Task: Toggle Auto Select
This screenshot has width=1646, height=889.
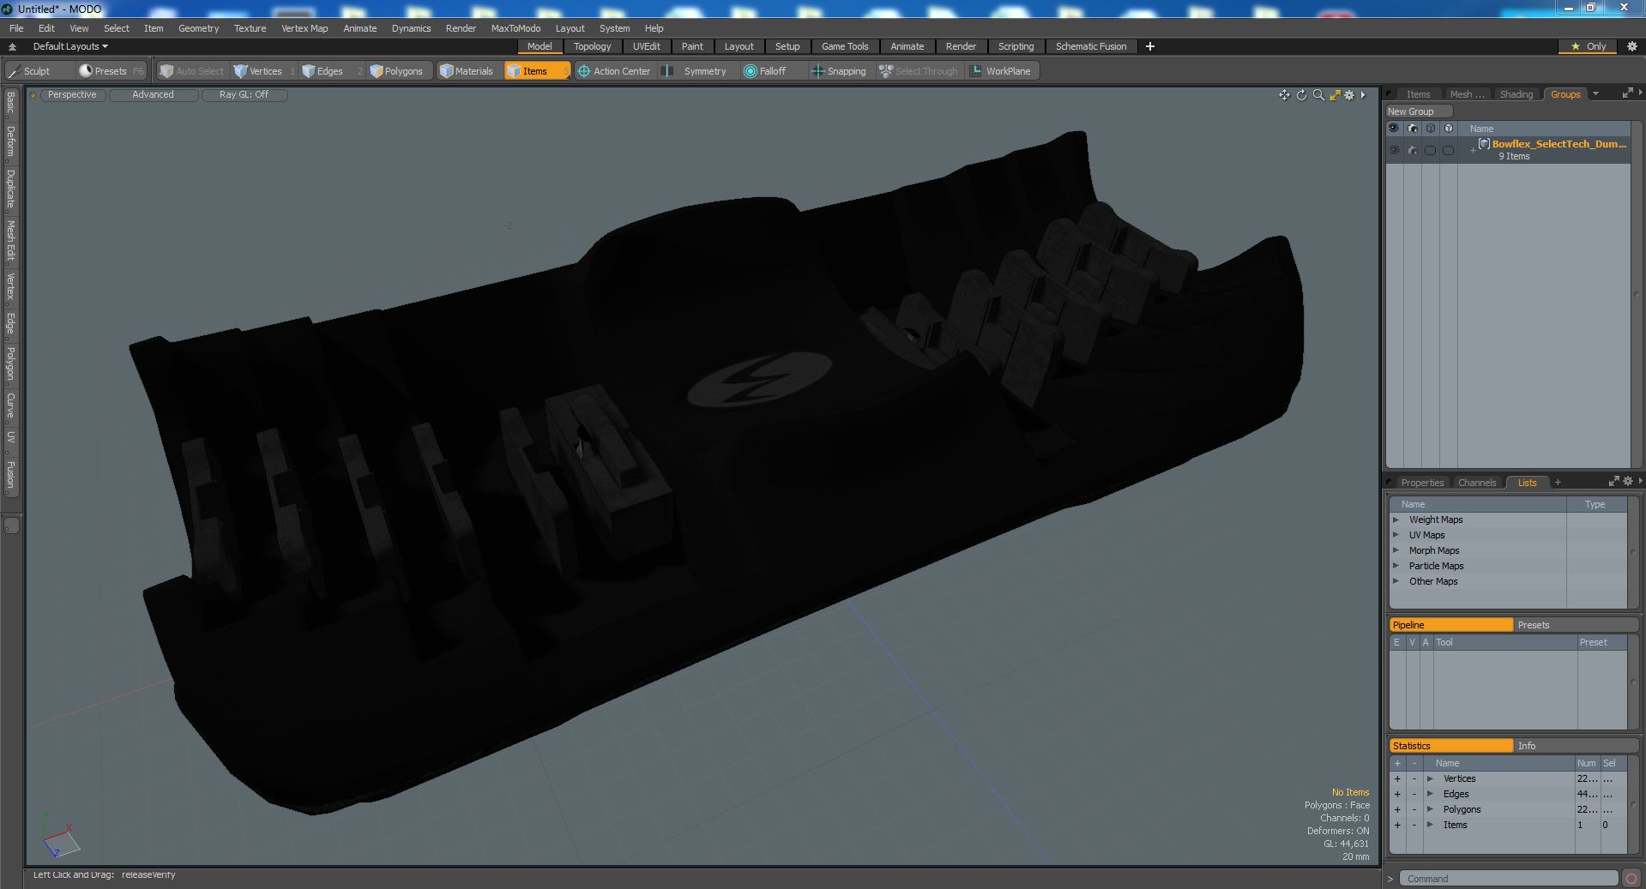Action: [191, 71]
